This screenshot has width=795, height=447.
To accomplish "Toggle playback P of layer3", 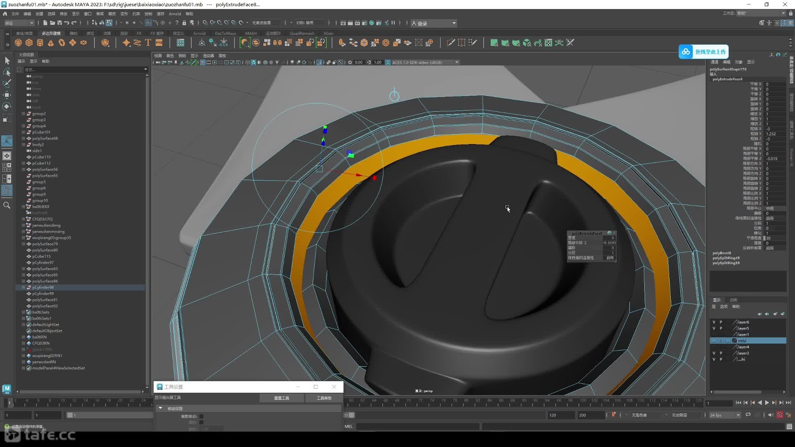I will tap(721, 353).
